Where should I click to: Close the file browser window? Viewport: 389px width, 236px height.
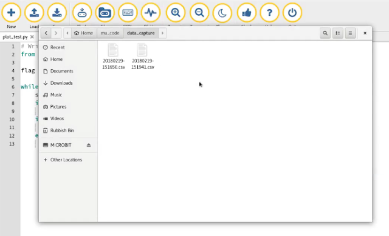pos(365,33)
